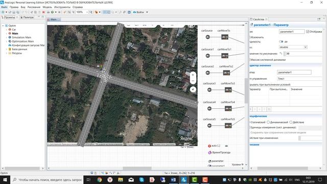Open the dropdown arrow next to Войти
327x184 pixels.
[147, 12]
